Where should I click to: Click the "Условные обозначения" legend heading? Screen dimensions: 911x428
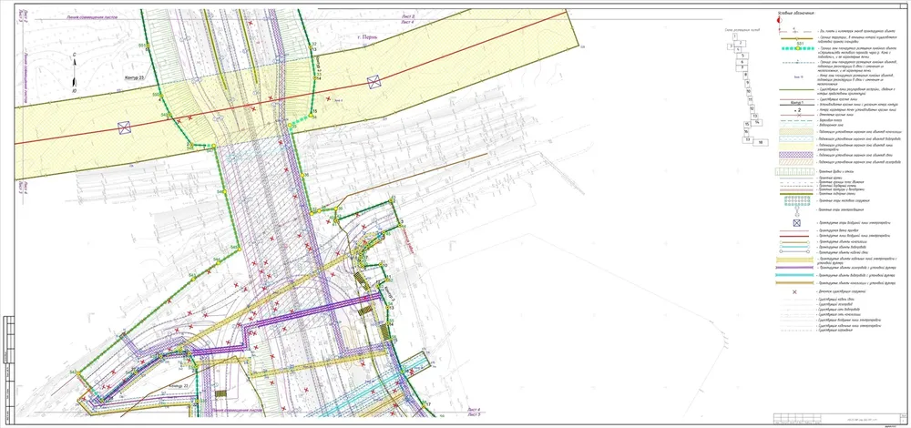[797, 12]
